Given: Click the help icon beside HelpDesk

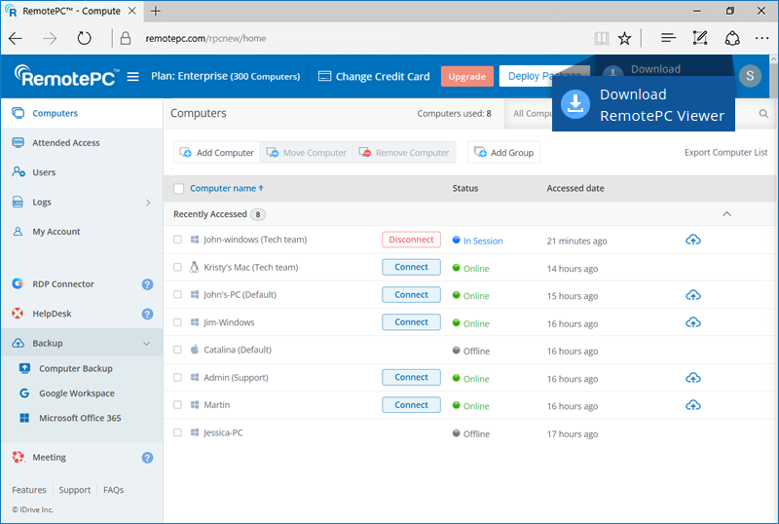Looking at the screenshot, I should pos(147,314).
